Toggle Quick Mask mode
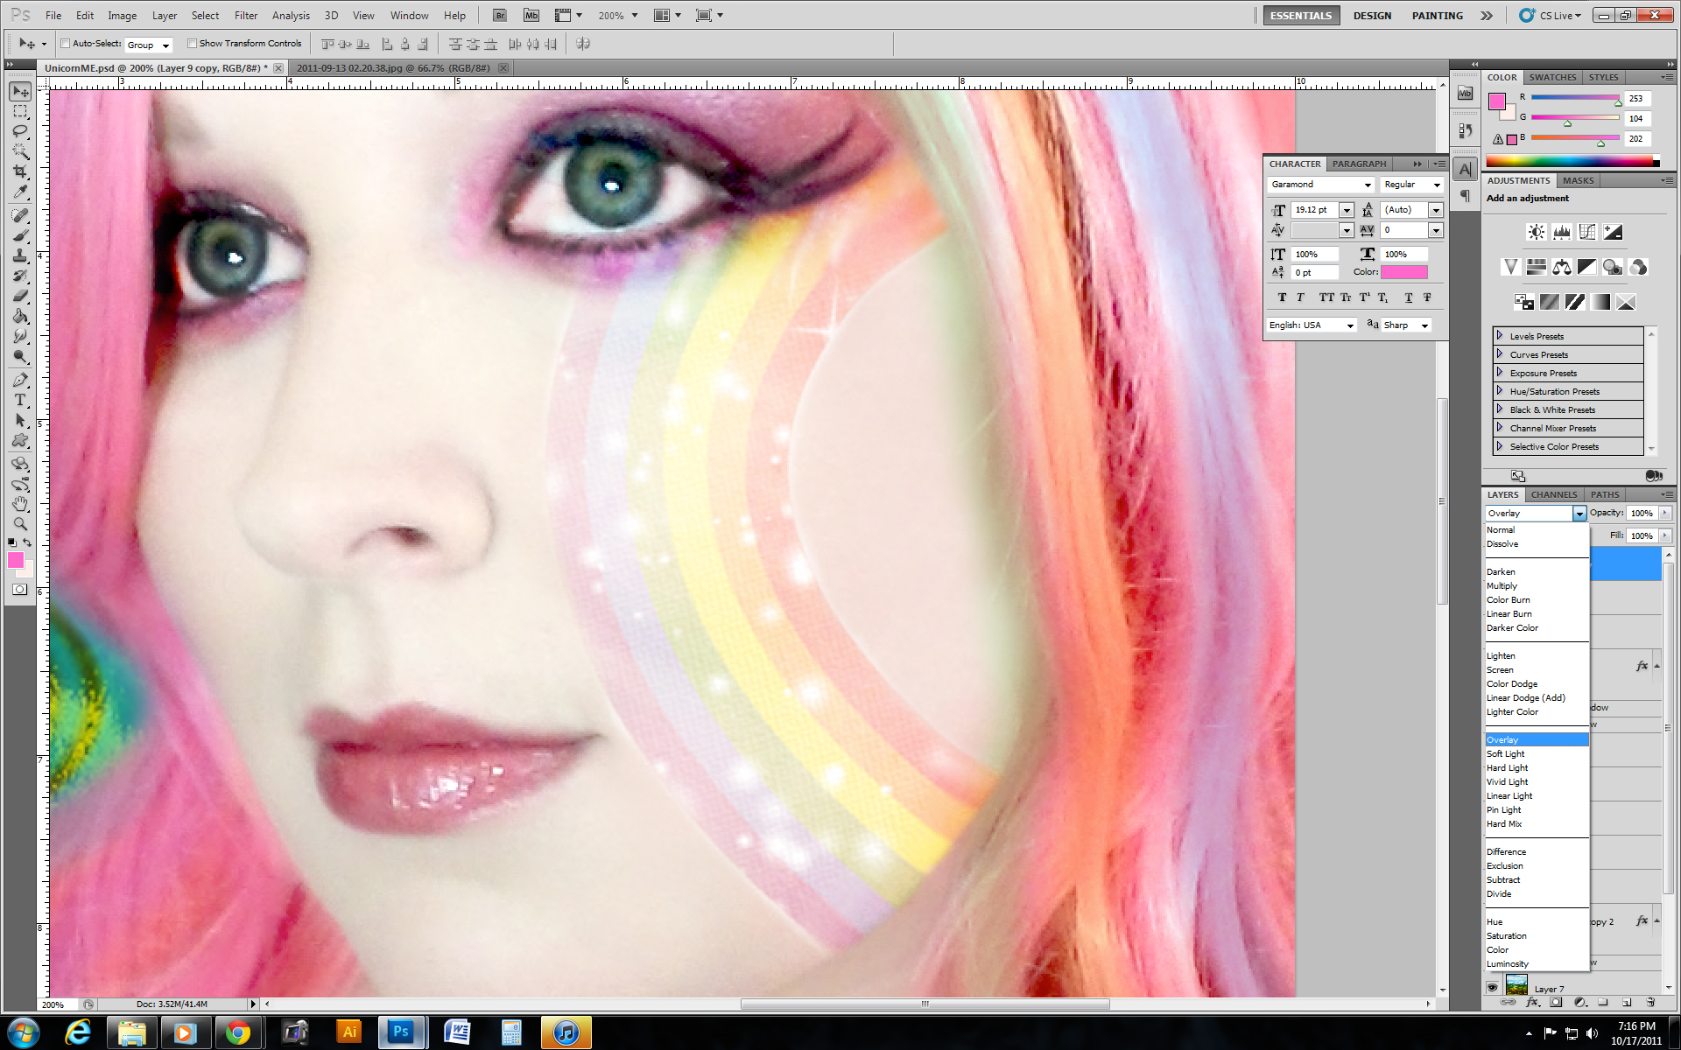The width and height of the screenshot is (1681, 1050). [x=19, y=590]
